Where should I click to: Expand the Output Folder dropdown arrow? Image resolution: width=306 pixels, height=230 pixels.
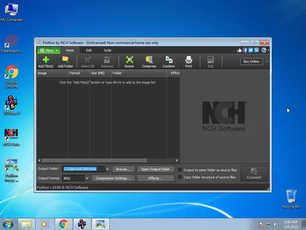(x=107, y=169)
